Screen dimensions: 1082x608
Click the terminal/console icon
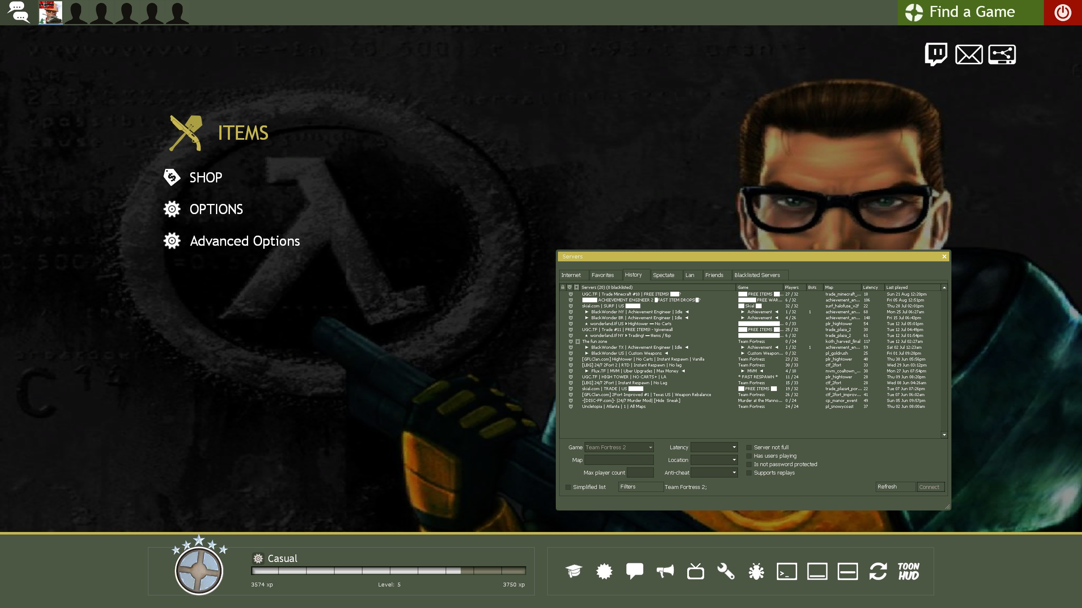tap(786, 571)
